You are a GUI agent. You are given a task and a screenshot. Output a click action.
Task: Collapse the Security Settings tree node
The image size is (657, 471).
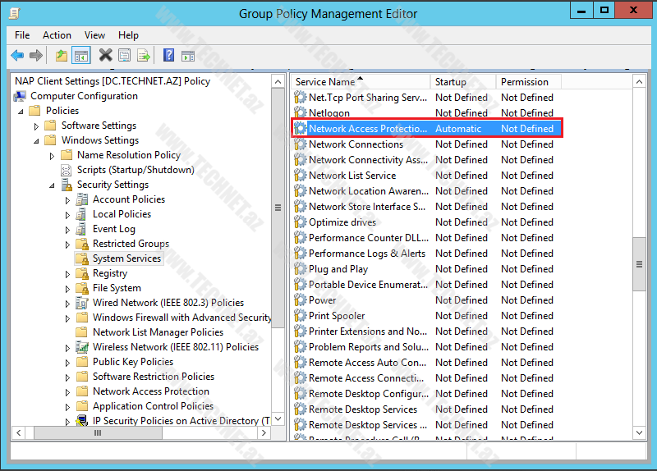click(52, 185)
